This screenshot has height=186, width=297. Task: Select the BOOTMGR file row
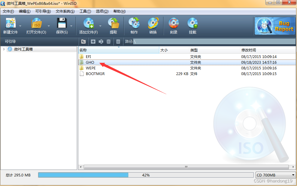(187, 74)
